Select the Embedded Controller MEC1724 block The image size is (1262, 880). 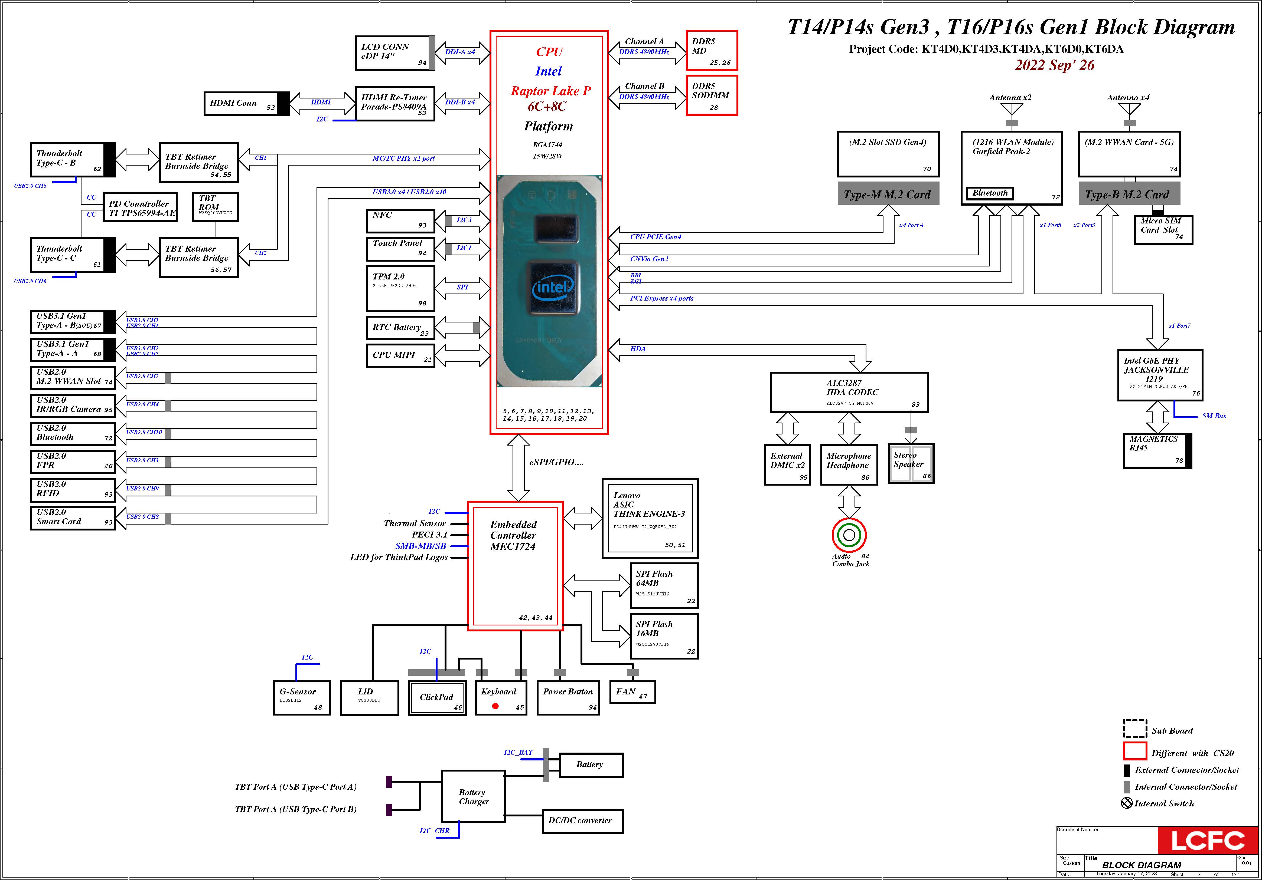[x=516, y=566]
